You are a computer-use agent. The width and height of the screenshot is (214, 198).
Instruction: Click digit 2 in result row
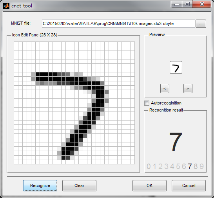[161, 166]
